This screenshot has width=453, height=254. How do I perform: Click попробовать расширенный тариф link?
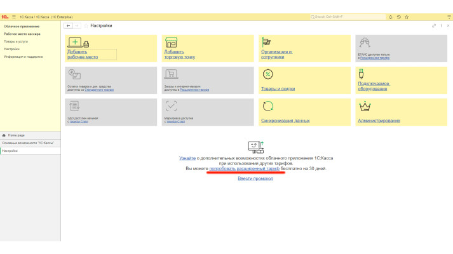245,168
